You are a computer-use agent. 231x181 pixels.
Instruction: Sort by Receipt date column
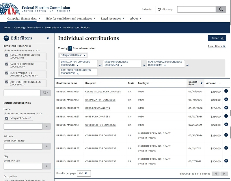pos(195,83)
